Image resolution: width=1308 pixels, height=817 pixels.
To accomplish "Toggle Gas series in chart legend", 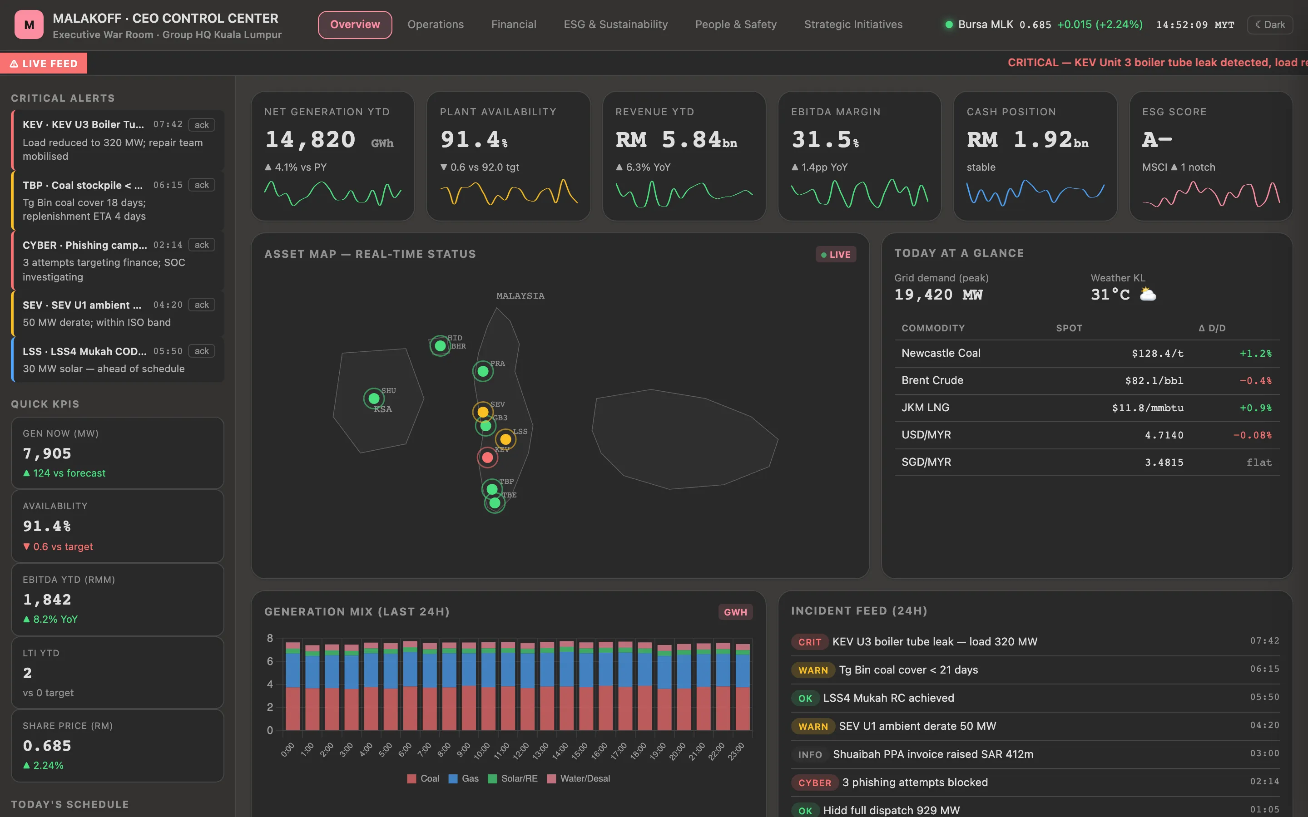I will [x=464, y=778].
